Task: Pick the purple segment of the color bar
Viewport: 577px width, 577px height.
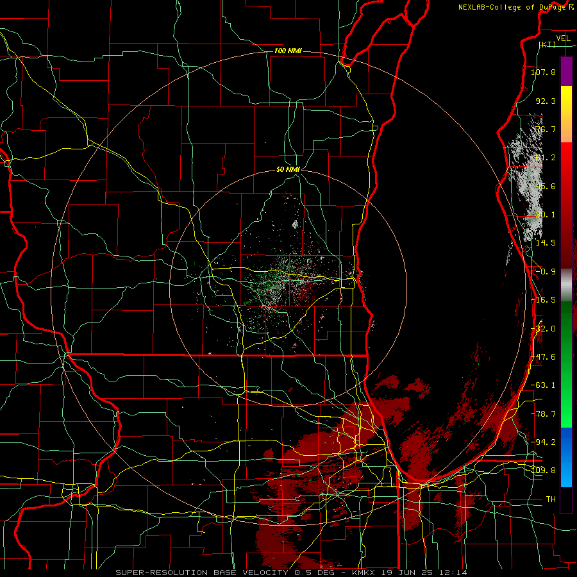Action: [x=566, y=71]
